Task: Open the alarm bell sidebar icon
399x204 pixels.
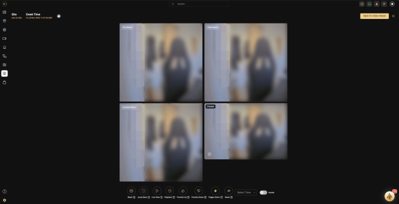Action: coord(4,47)
